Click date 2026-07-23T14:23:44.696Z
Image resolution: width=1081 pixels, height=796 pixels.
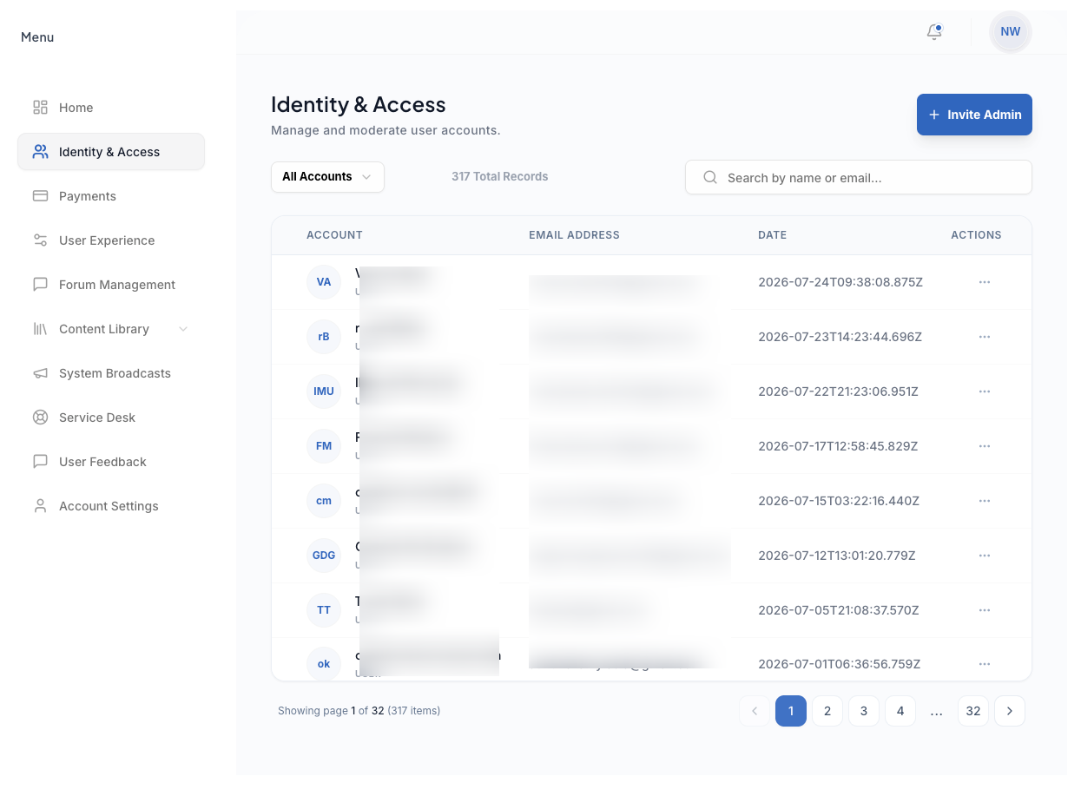[840, 337]
